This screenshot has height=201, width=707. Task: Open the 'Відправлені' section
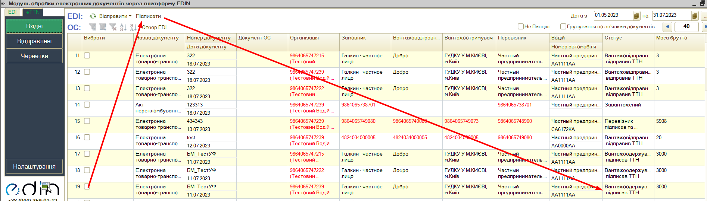[x=34, y=41]
